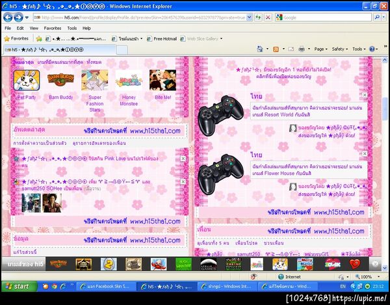Click the Google search input box
390x305 pixels.
(x=326, y=18)
